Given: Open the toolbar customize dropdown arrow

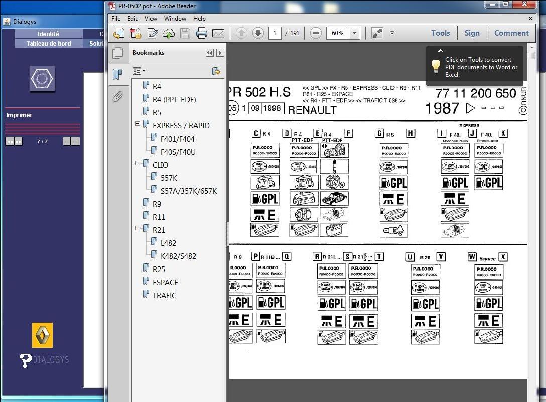Looking at the screenshot, I should [392, 33].
